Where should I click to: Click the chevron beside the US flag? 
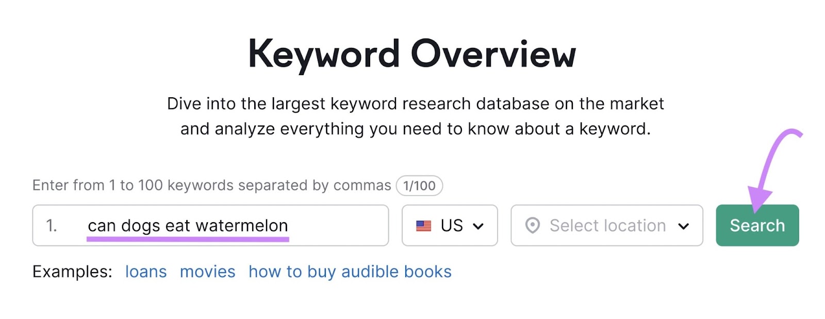pyautogui.click(x=480, y=225)
